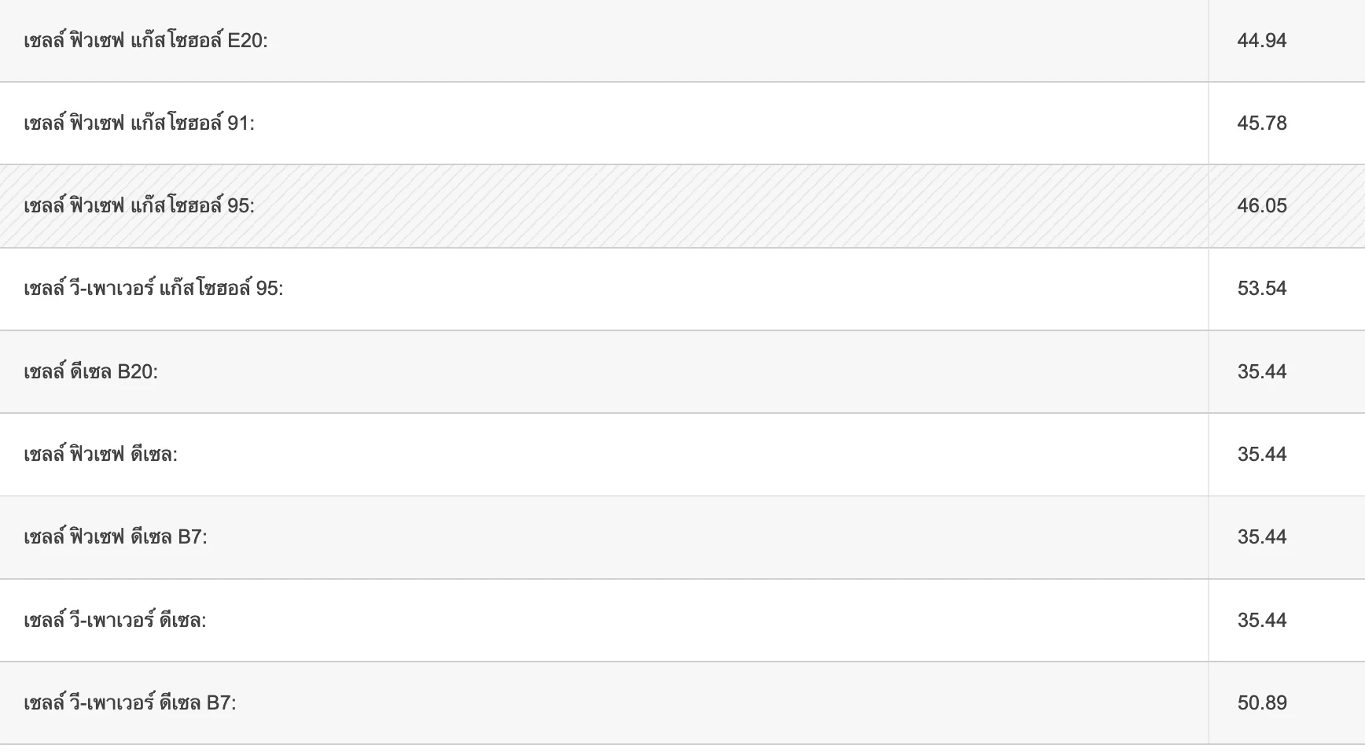Click the เชลล์ ฟิวเซฟ แก๊สโซฮอล์ 91 label
The height and width of the screenshot is (752, 1365).
139,123
